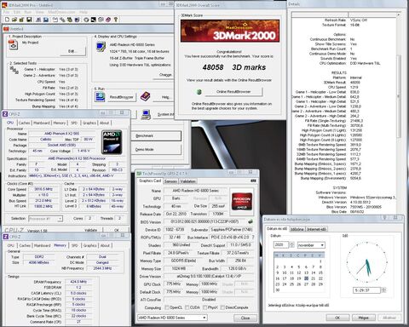
Task: Click the pink book icon in 3DMark toolbar
Action: 108,20
